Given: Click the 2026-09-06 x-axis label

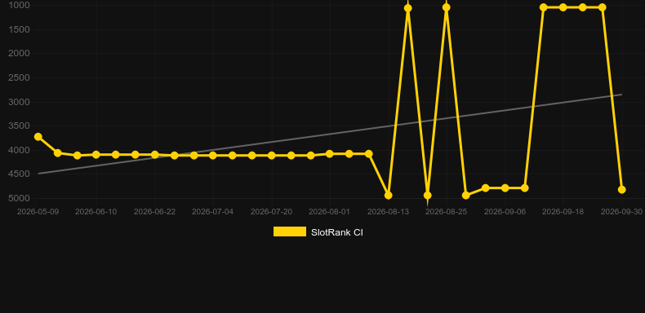Looking at the screenshot, I should coord(505,212).
